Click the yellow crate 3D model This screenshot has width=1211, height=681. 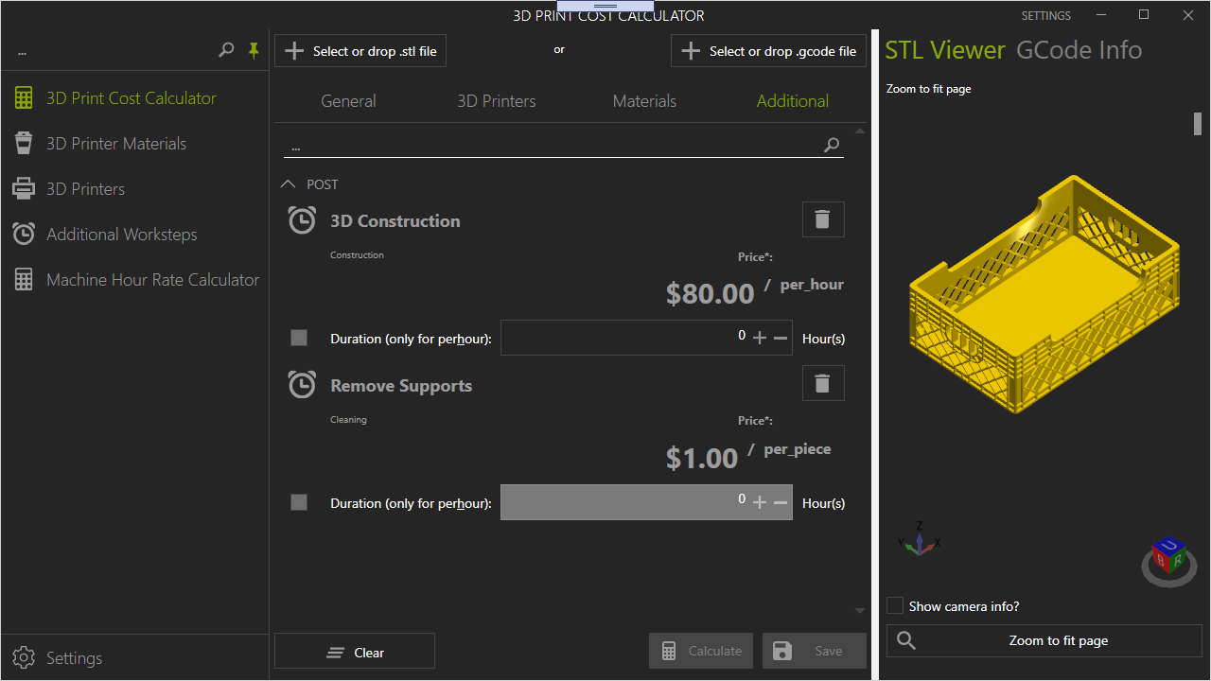[1045, 293]
